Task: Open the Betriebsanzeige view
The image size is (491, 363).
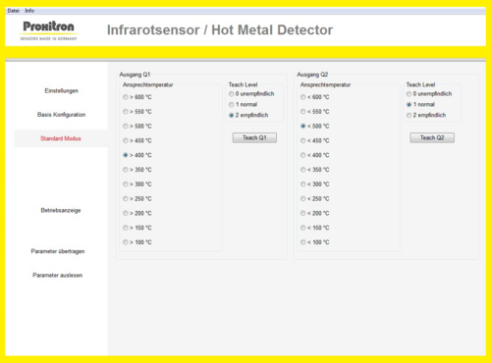Action: [61, 210]
